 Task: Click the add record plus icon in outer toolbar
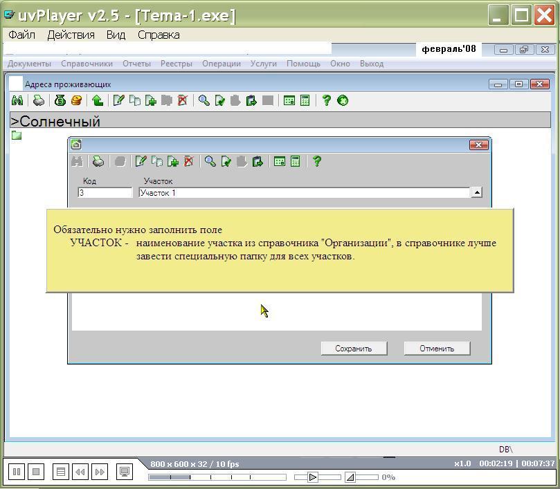click(151, 101)
